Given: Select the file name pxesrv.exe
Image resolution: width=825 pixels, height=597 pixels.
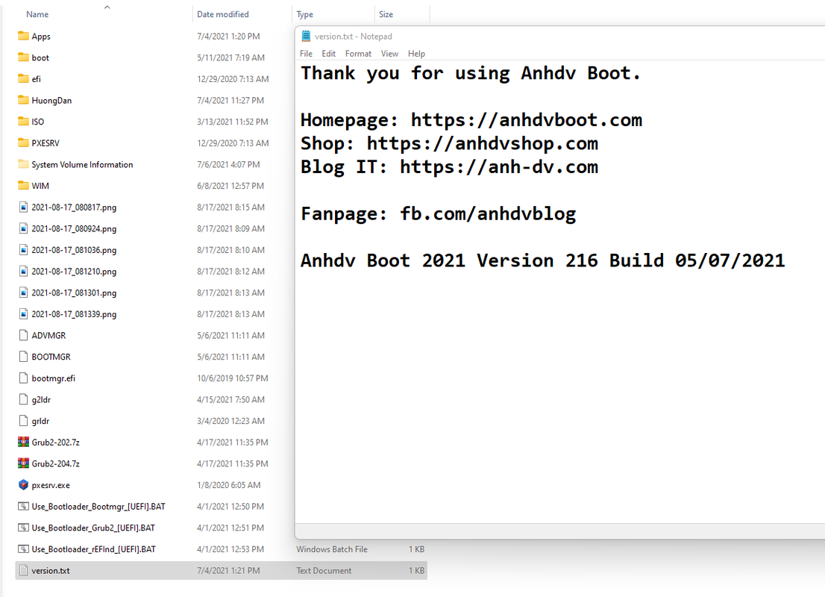Looking at the screenshot, I should pos(51,485).
